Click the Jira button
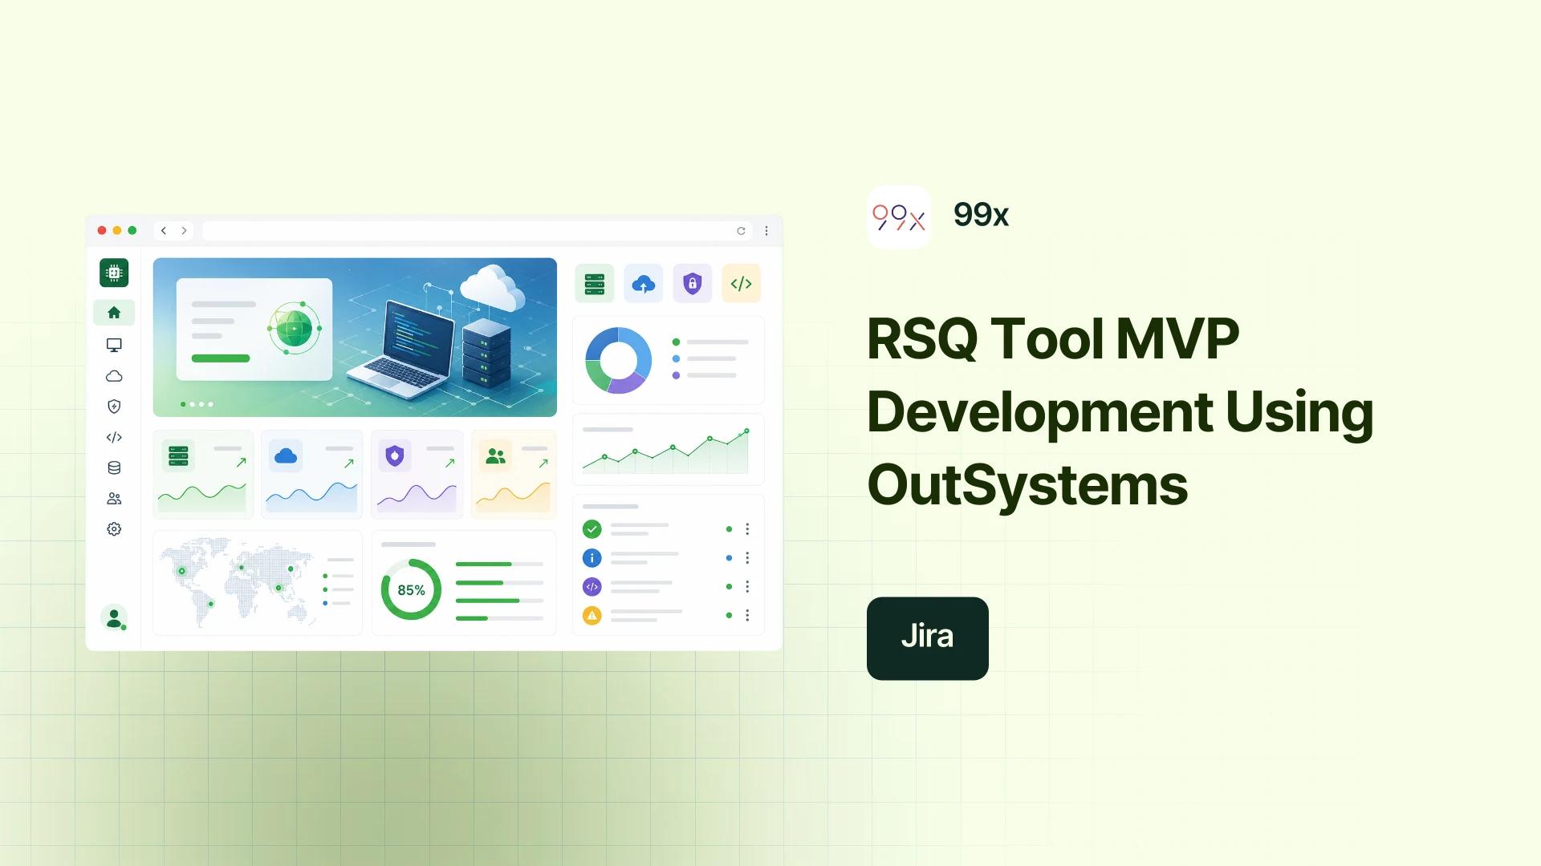This screenshot has height=866, width=1541. 927,638
